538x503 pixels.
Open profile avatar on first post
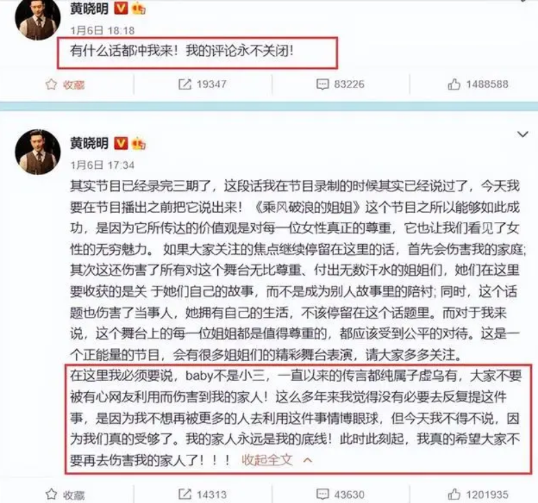pos(38,19)
